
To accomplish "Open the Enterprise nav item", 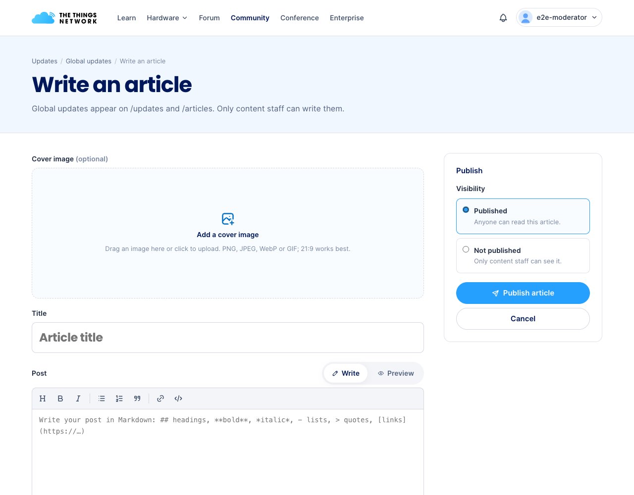I will coord(347,18).
